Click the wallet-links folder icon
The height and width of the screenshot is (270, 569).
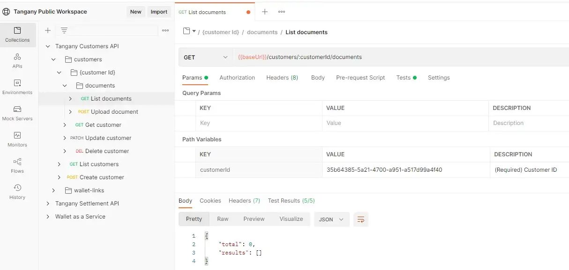click(68, 190)
